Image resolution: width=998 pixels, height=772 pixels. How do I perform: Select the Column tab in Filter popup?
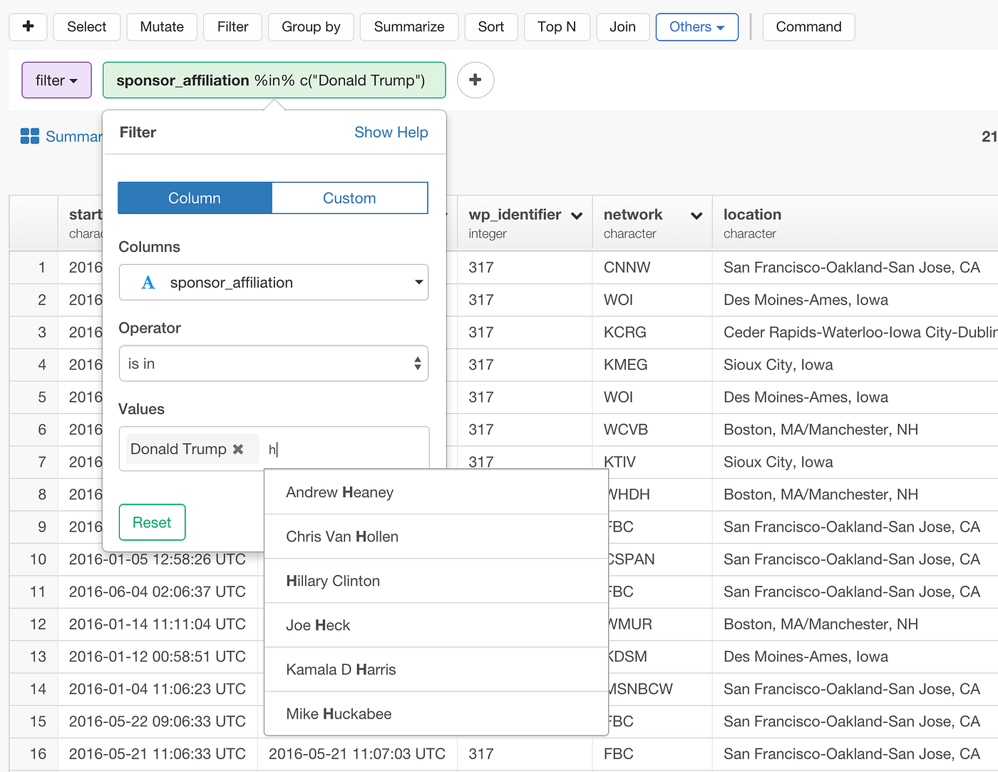click(x=194, y=198)
